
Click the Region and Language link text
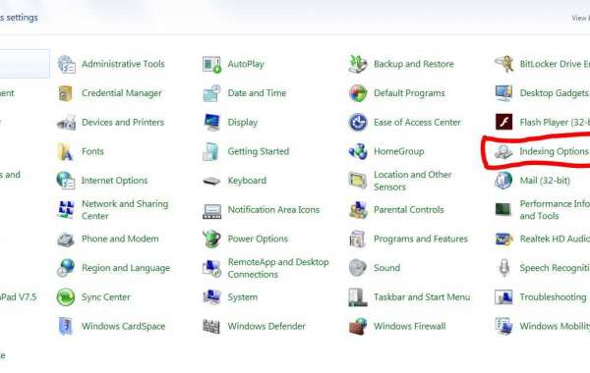[x=126, y=268]
